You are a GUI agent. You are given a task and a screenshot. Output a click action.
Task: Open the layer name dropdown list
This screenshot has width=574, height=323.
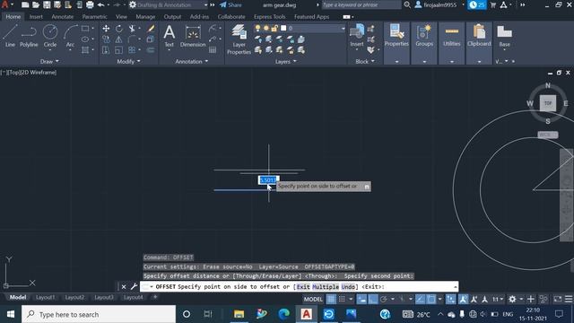(x=343, y=29)
